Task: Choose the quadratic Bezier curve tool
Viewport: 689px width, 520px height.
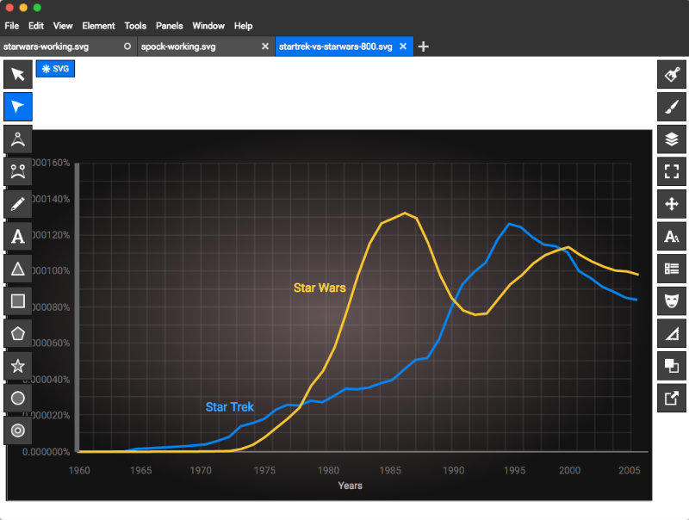Action: click(18, 139)
